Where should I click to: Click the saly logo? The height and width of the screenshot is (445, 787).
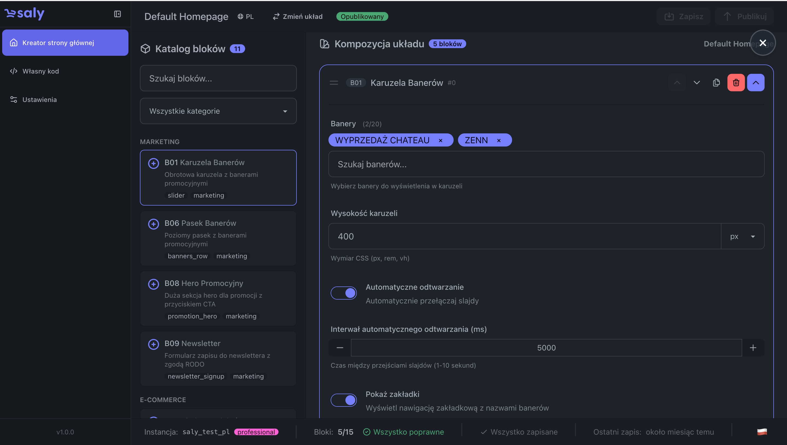click(x=24, y=13)
